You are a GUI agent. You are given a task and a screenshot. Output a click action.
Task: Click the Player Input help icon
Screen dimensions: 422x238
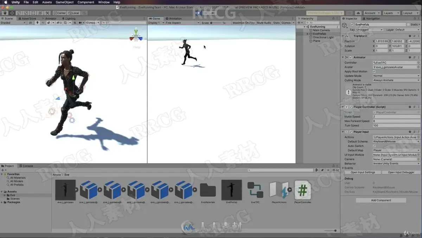tap(410, 132)
